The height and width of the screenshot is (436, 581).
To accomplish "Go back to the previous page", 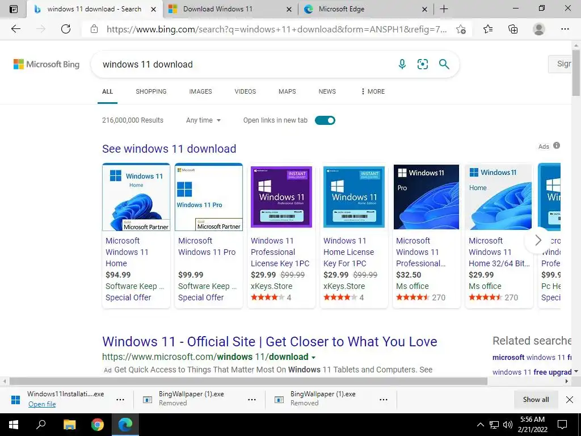I will click(15, 29).
